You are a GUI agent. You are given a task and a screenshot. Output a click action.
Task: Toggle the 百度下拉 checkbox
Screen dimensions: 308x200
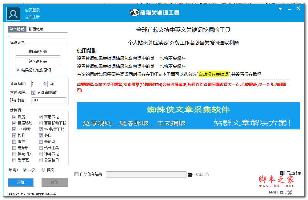tap(41, 117)
